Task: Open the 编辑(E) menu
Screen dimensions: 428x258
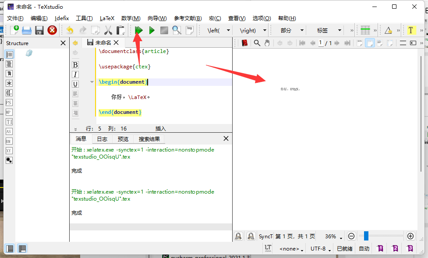Action: [x=39, y=18]
